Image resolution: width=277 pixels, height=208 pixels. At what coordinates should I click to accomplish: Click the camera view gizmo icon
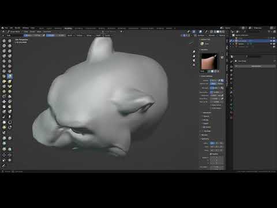(x=194, y=60)
